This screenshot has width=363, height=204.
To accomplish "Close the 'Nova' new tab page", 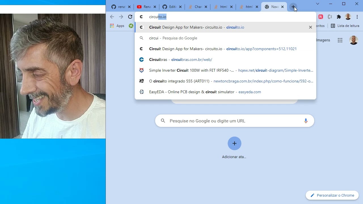I will (x=282, y=7).
